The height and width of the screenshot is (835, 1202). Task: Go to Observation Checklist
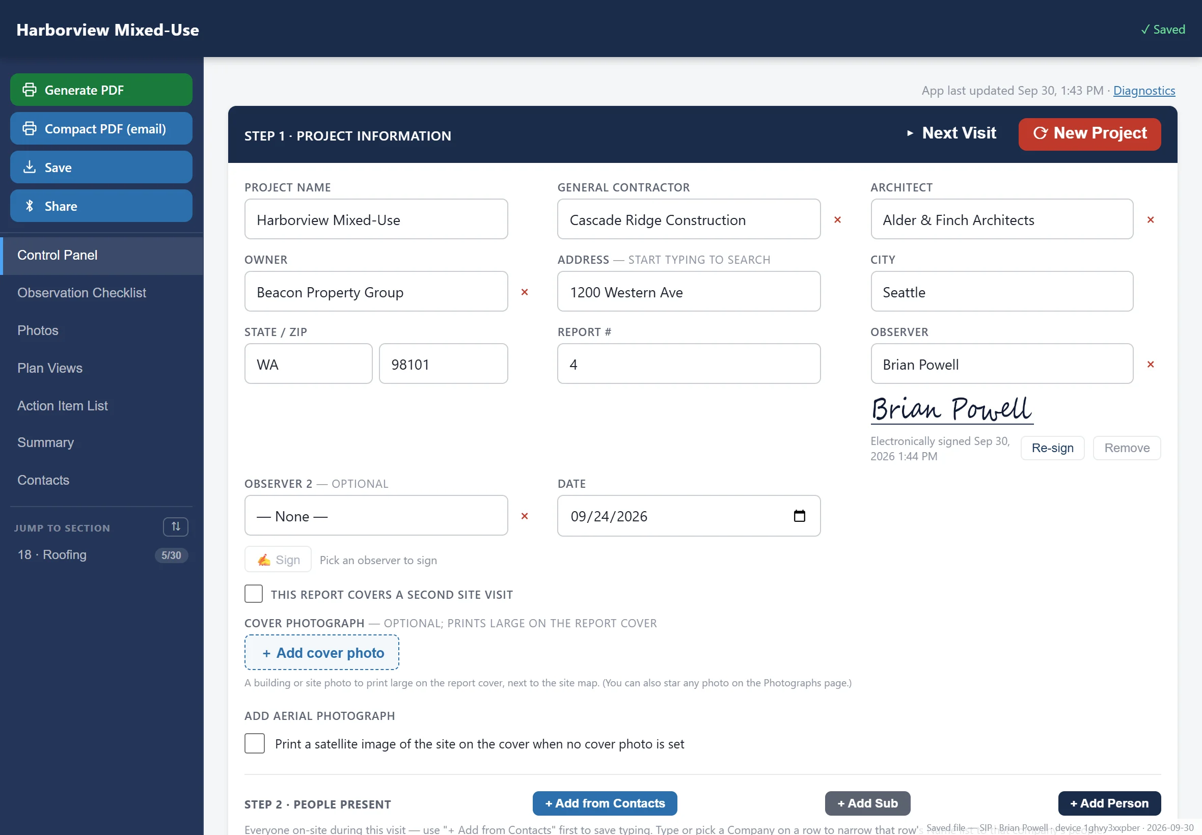(x=101, y=293)
